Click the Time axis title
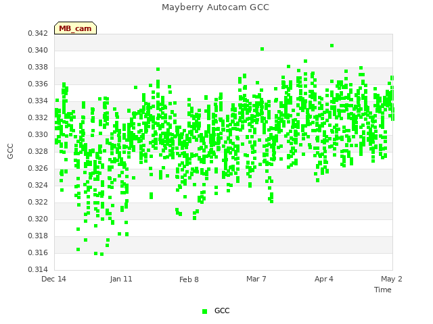Image resolution: width=433 pixels, height=324 pixels. tap(383, 290)
